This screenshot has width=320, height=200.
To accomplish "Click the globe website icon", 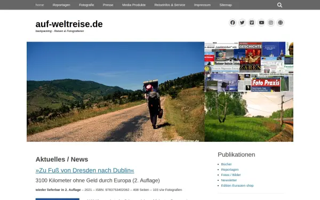I will pos(281,22).
